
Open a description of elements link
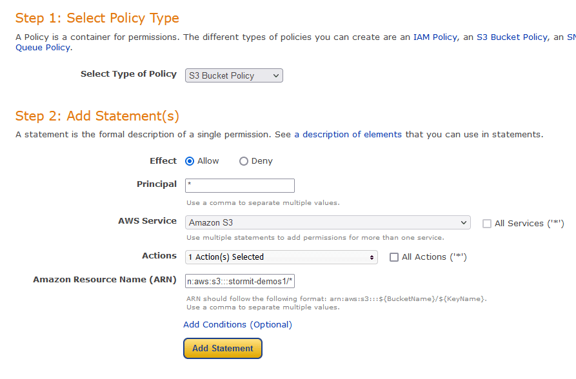[x=348, y=135]
